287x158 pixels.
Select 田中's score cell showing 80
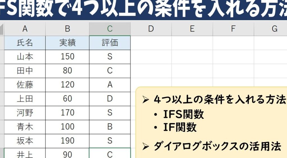(67, 71)
